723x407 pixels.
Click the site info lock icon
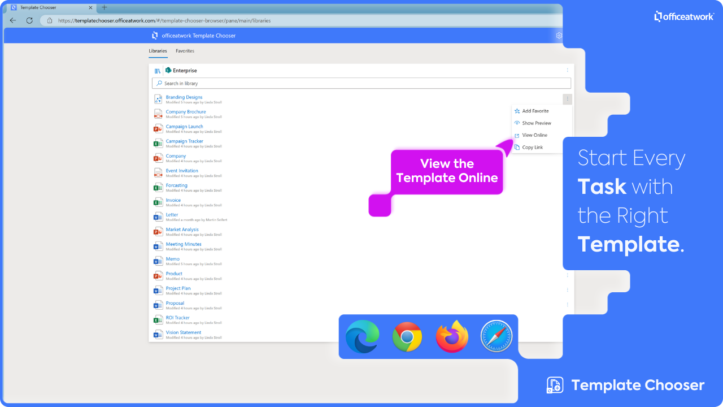pos(50,20)
